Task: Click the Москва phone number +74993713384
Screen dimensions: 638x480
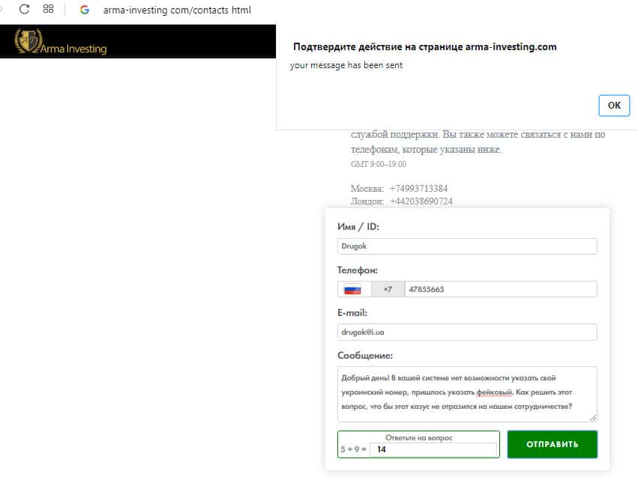Action: click(418, 189)
